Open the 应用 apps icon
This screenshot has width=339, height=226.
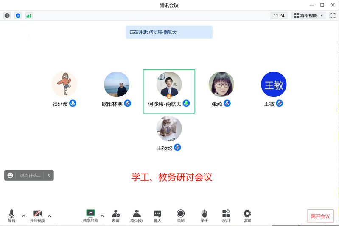coord(226,215)
